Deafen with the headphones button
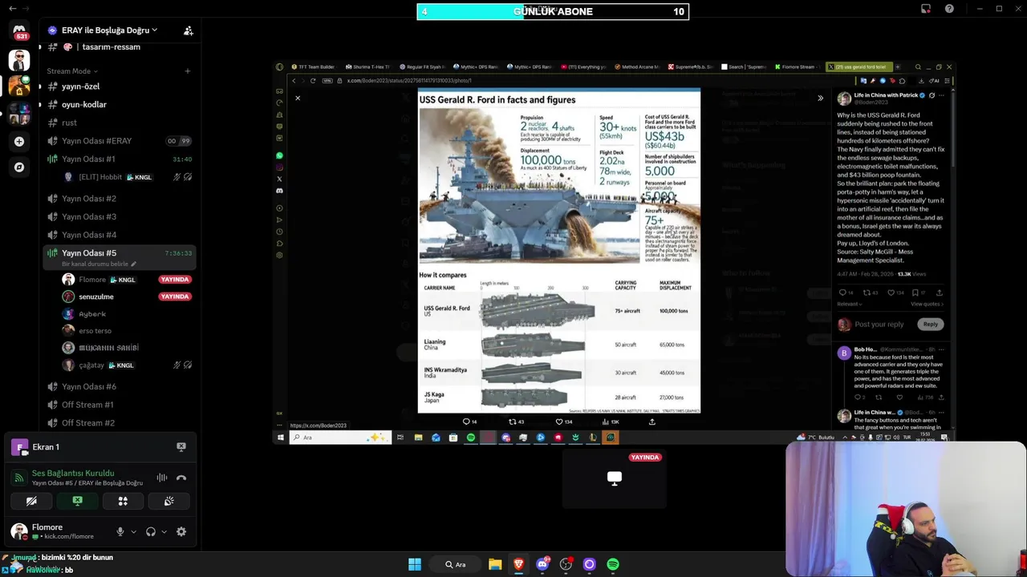Image resolution: width=1027 pixels, height=577 pixels. click(x=151, y=531)
